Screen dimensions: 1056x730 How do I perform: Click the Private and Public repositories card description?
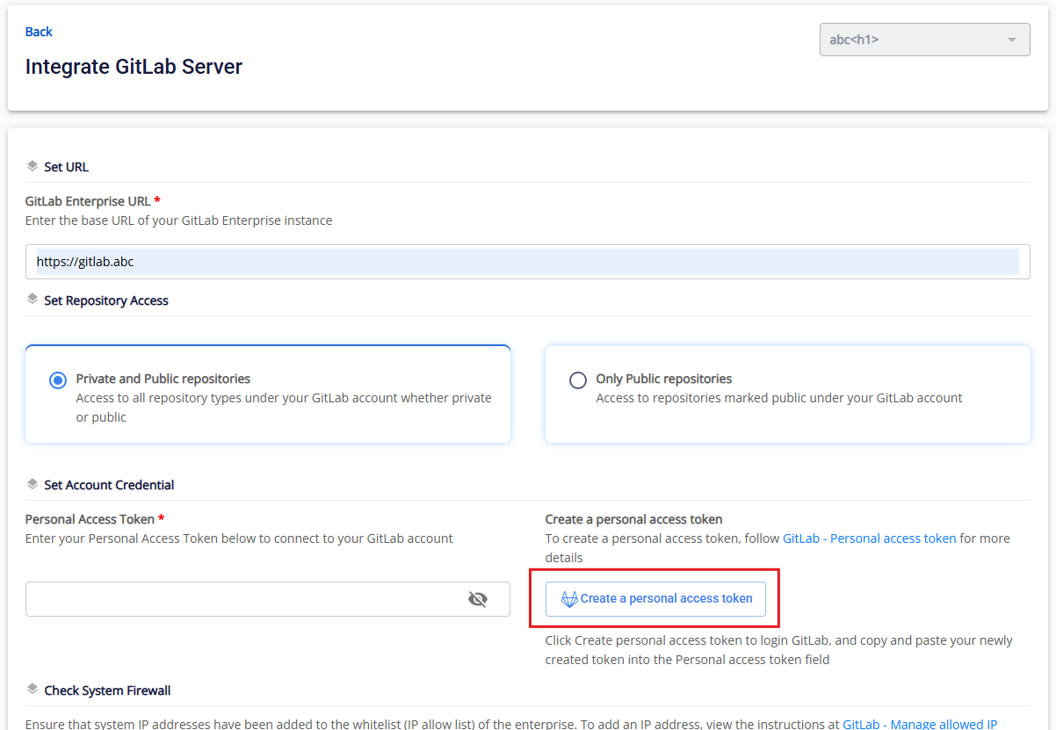coord(283,408)
